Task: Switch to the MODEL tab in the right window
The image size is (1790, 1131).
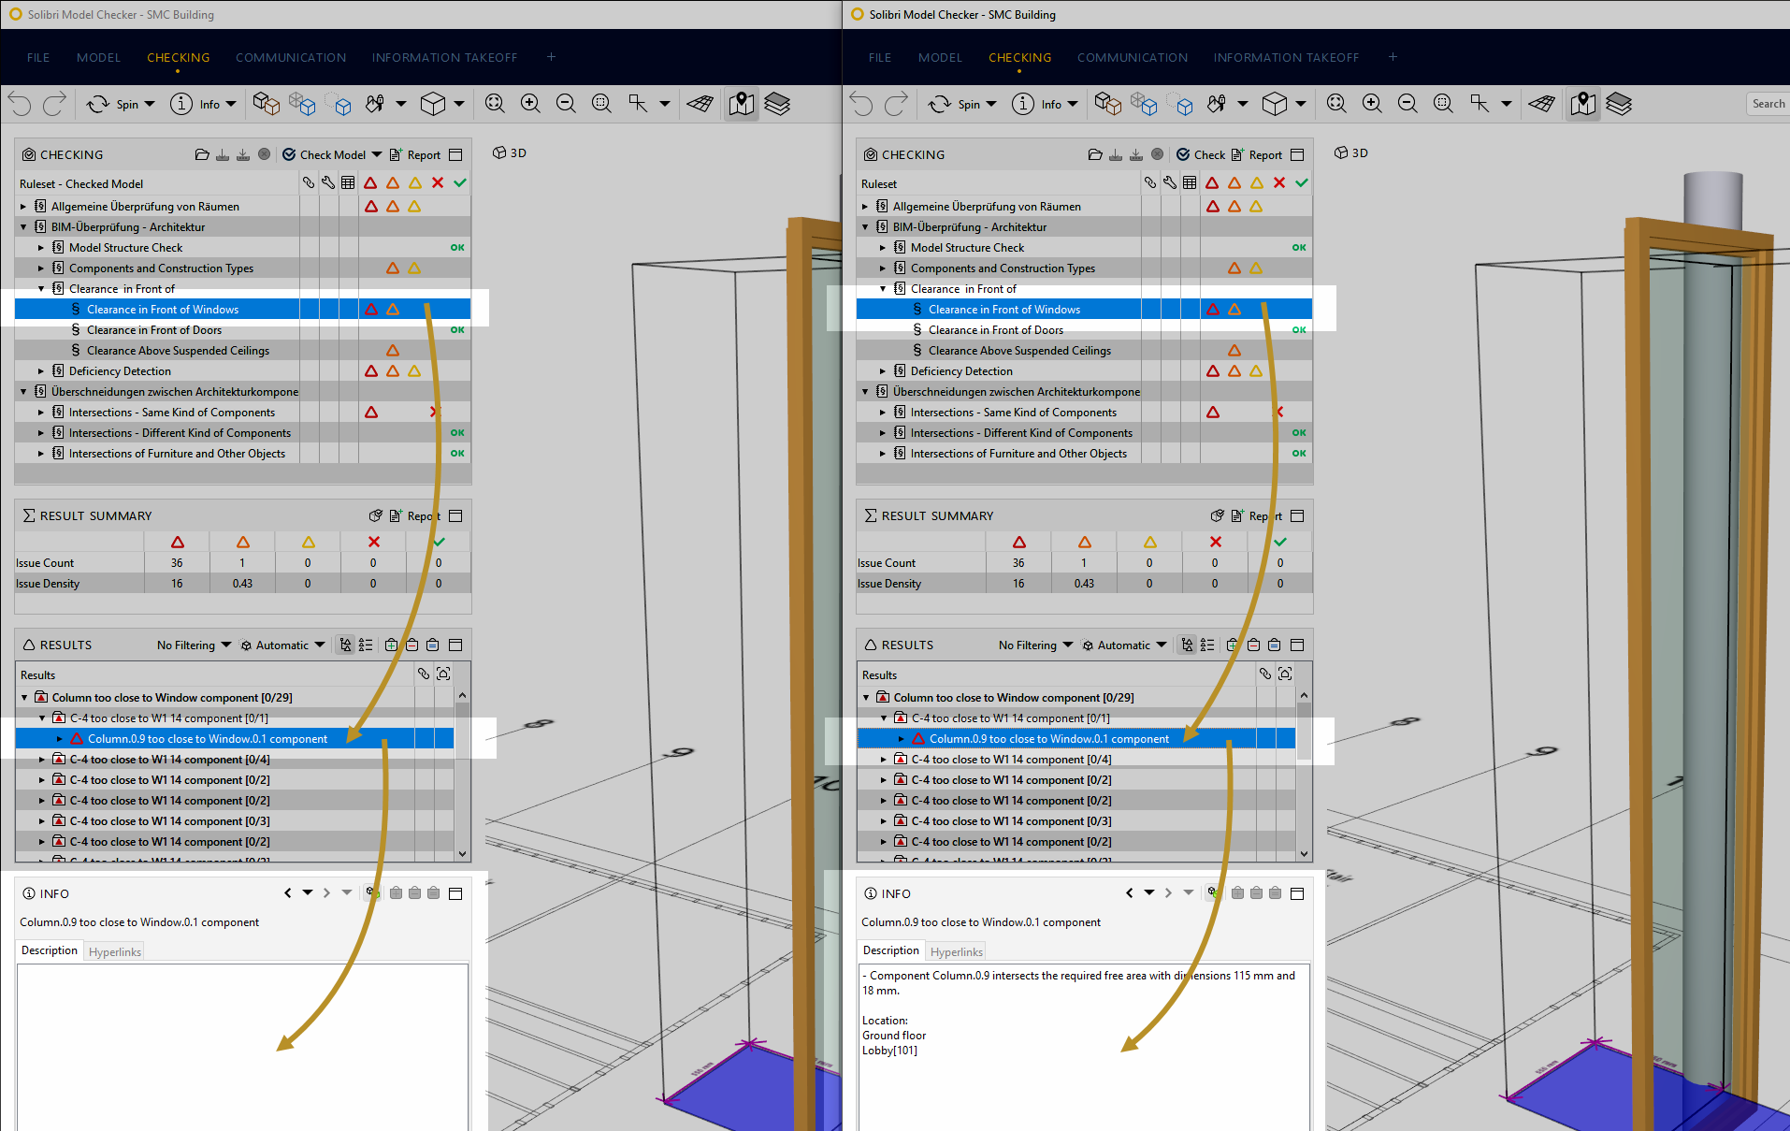Action: tap(940, 57)
